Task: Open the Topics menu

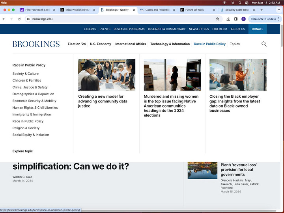Action: click(235, 44)
